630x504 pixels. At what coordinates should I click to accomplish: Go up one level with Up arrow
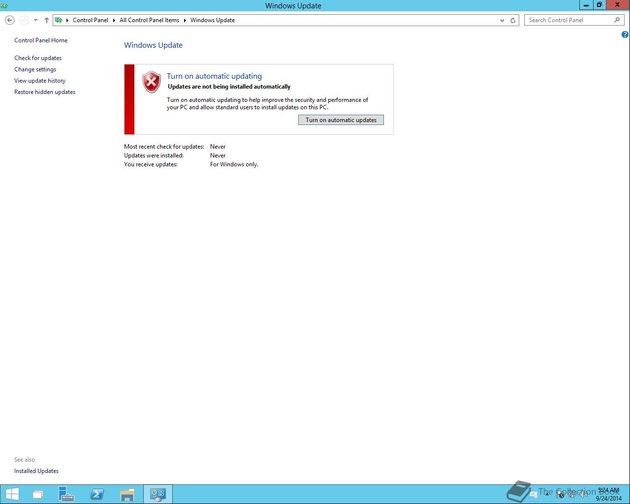coord(46,20)
